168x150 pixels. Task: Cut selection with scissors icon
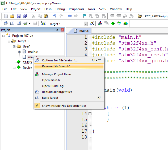(x=33, y=16)
